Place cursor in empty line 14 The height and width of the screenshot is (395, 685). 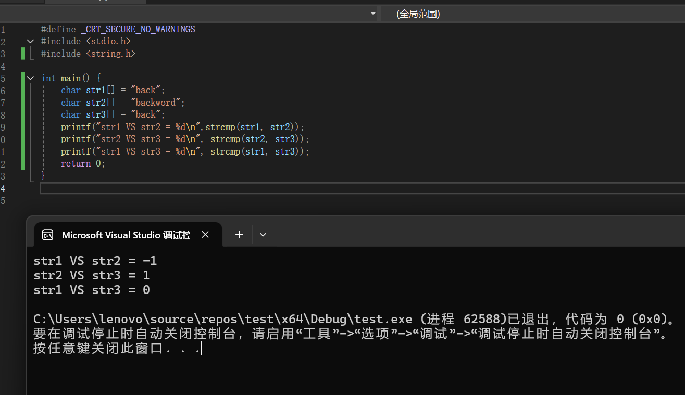pos(313,188)
